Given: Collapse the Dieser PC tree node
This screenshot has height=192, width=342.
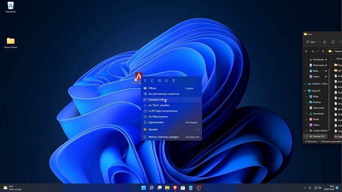Looking at the screenshot, I should [x=305, y=91].
